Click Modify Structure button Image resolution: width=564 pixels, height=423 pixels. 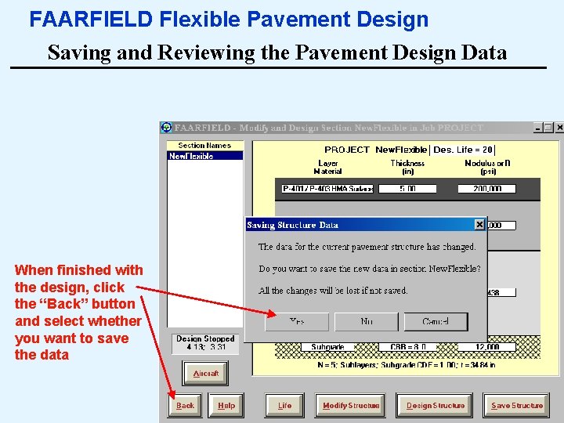(350, 406)
